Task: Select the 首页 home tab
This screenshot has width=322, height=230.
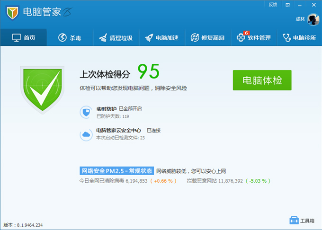Action: point(24,38)
